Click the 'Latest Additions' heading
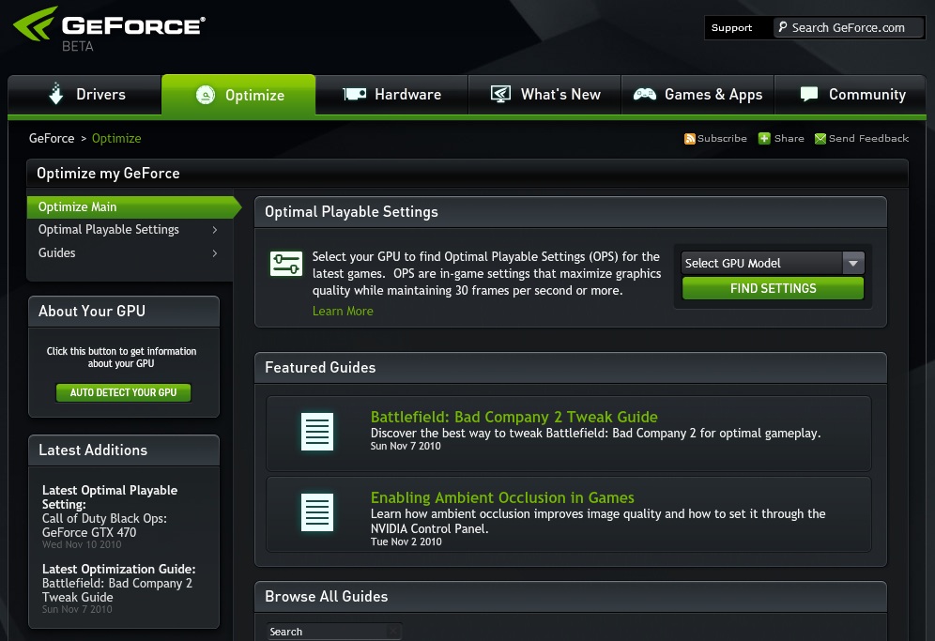Viewport: 935px width, 641px height. 93,450
